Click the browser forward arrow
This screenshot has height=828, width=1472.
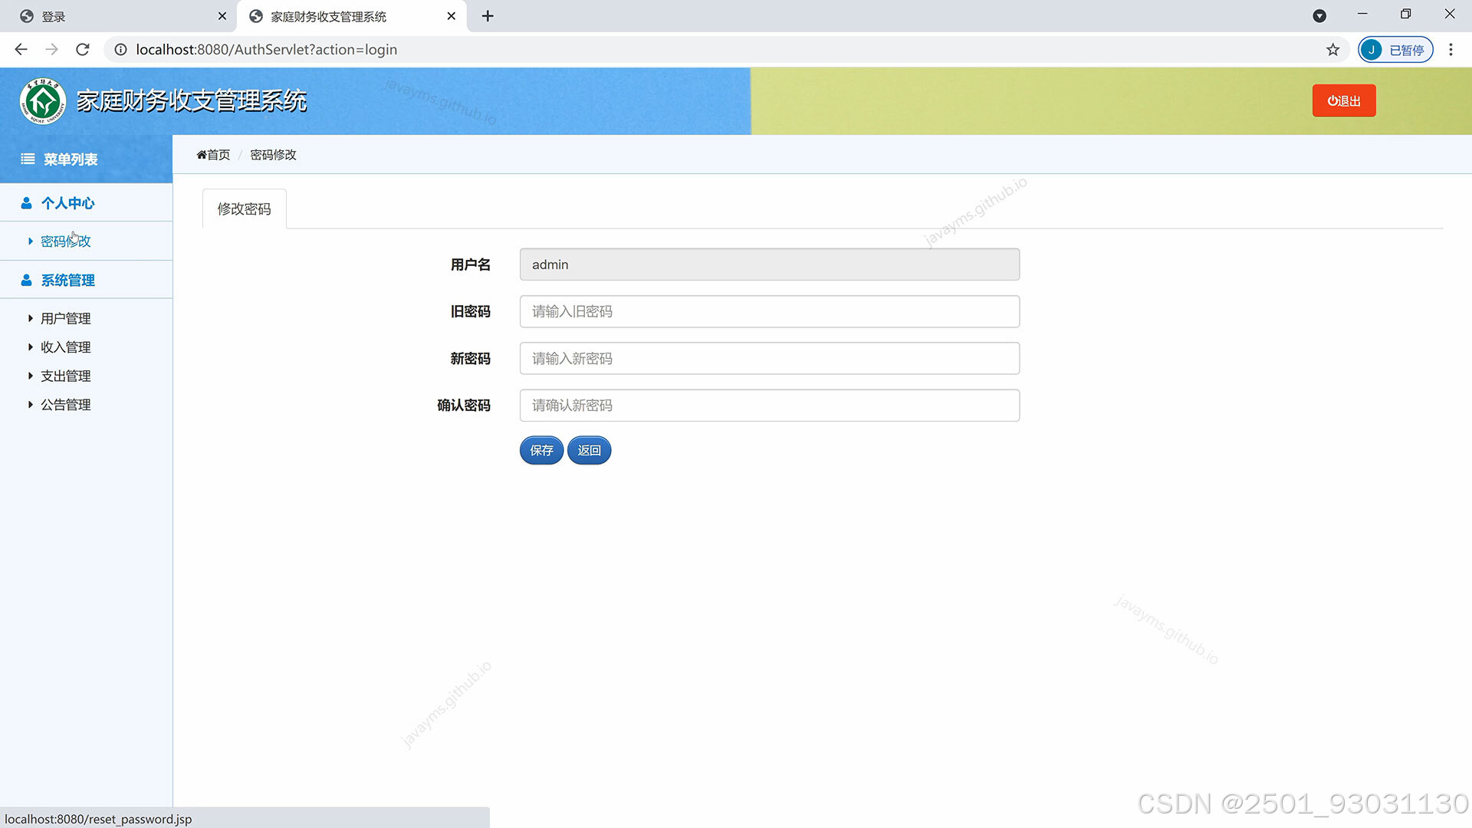(51, 50)
